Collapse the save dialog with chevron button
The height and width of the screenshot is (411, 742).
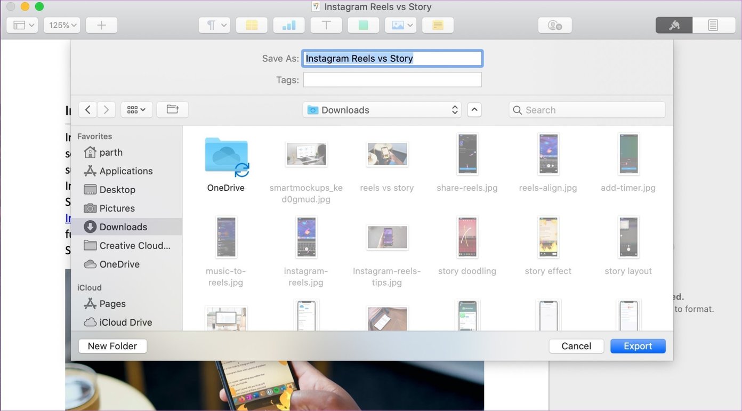point(474,110)
